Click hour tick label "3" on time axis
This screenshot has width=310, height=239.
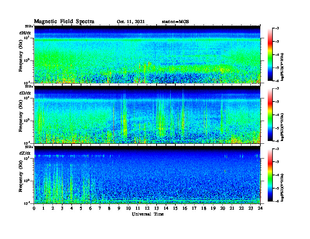(62, 209)
